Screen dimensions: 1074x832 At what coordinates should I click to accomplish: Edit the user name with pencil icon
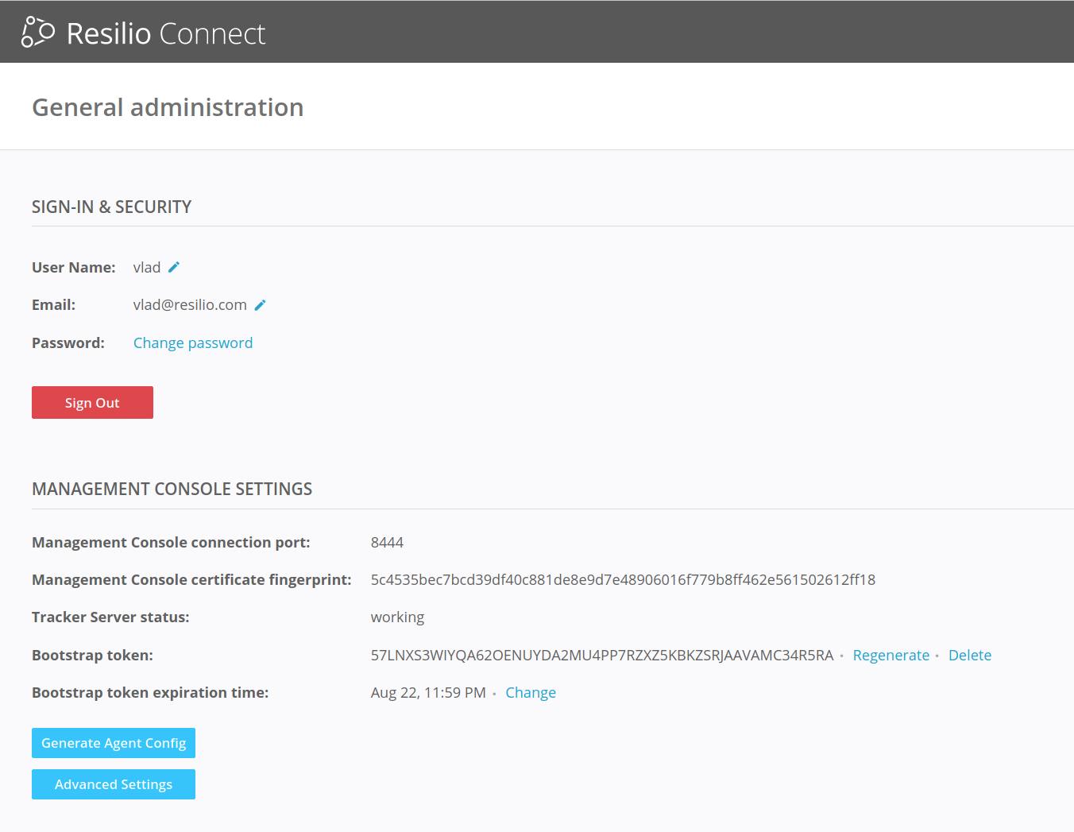(x=174, y=267)
